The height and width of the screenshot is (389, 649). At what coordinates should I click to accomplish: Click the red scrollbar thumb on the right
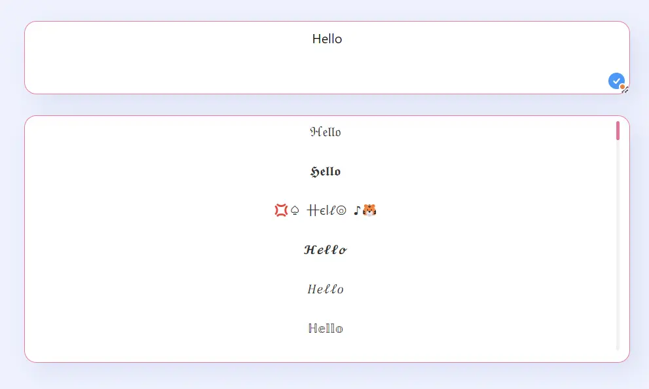pyautogui.click(x=618, y=130)
